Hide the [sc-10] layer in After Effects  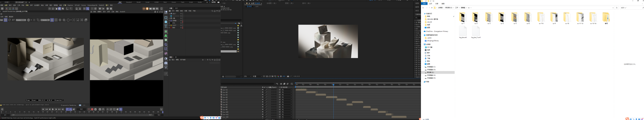coord(263,112)
